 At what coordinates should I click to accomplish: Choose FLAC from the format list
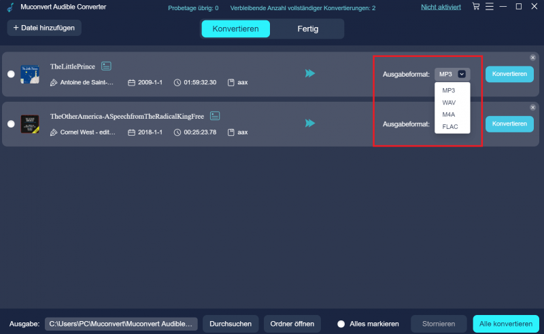(x=450, y=127)
